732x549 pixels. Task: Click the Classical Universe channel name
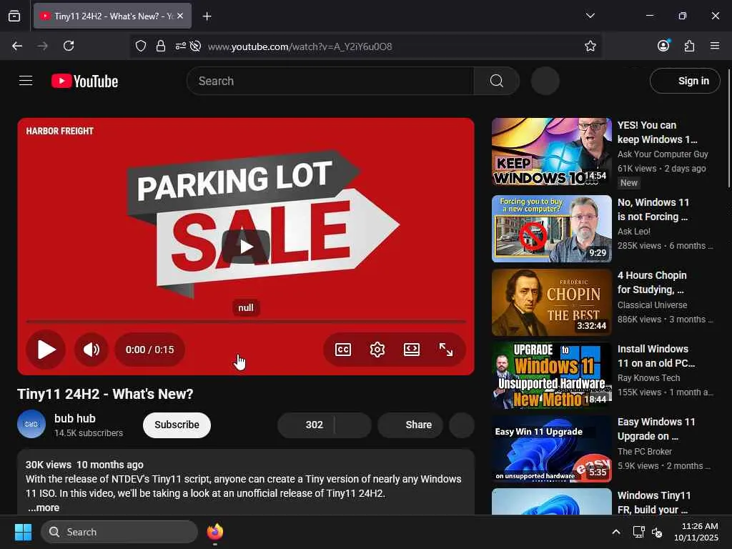pyautogui.click(x=652, y=305)
